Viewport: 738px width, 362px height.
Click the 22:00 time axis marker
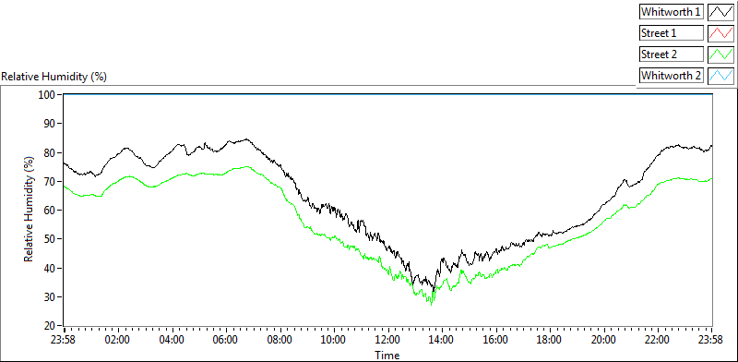658,340
